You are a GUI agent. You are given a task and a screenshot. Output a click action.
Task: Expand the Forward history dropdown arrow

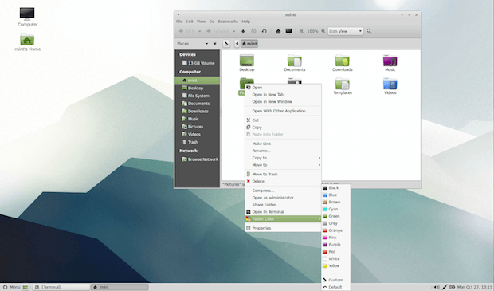tap(233, 31)
